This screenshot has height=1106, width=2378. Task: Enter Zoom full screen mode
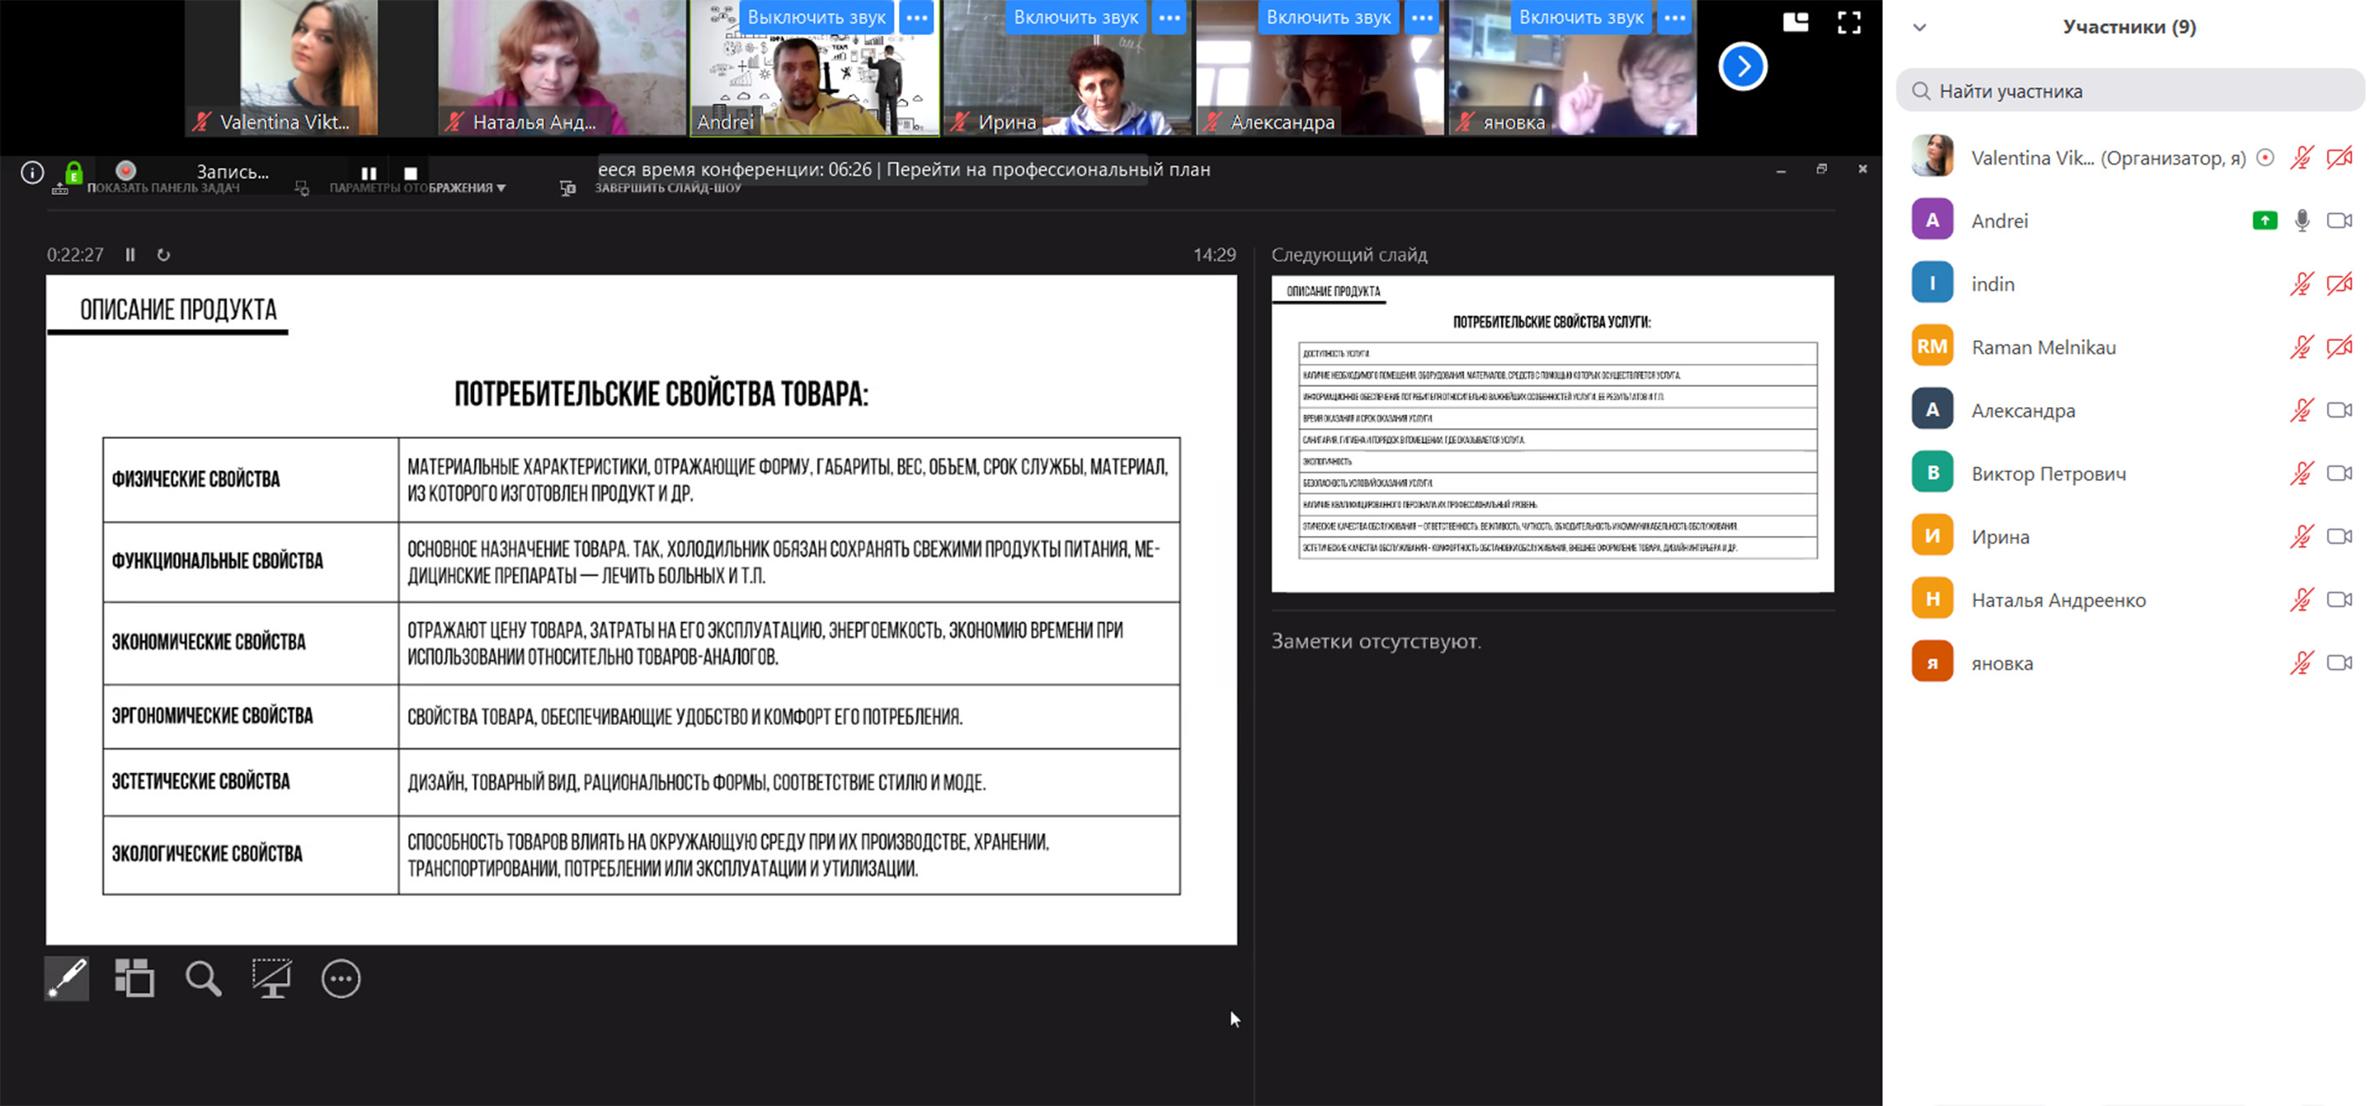(1849, 23)
